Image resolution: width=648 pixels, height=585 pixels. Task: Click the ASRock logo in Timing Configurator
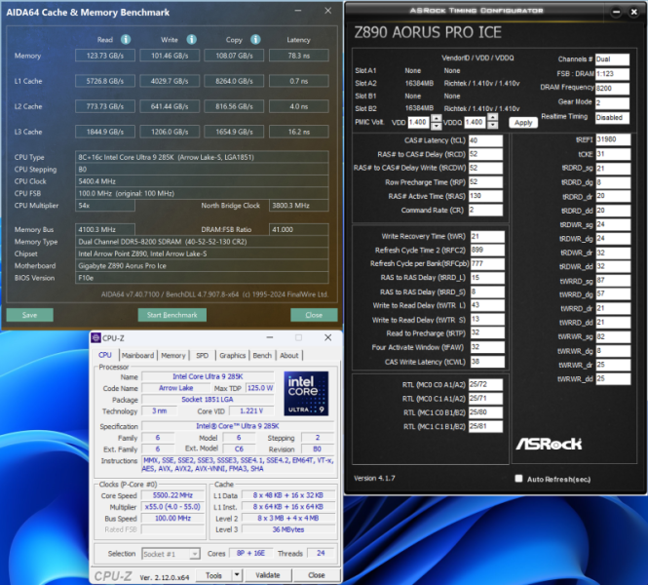[x=549, y=444]
